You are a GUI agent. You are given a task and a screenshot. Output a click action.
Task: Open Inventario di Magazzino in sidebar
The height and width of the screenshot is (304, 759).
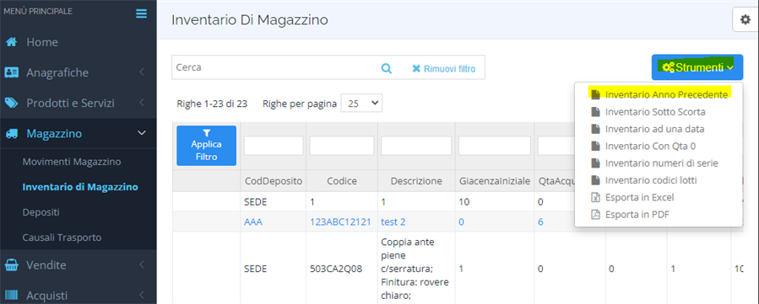coord(80,187)
